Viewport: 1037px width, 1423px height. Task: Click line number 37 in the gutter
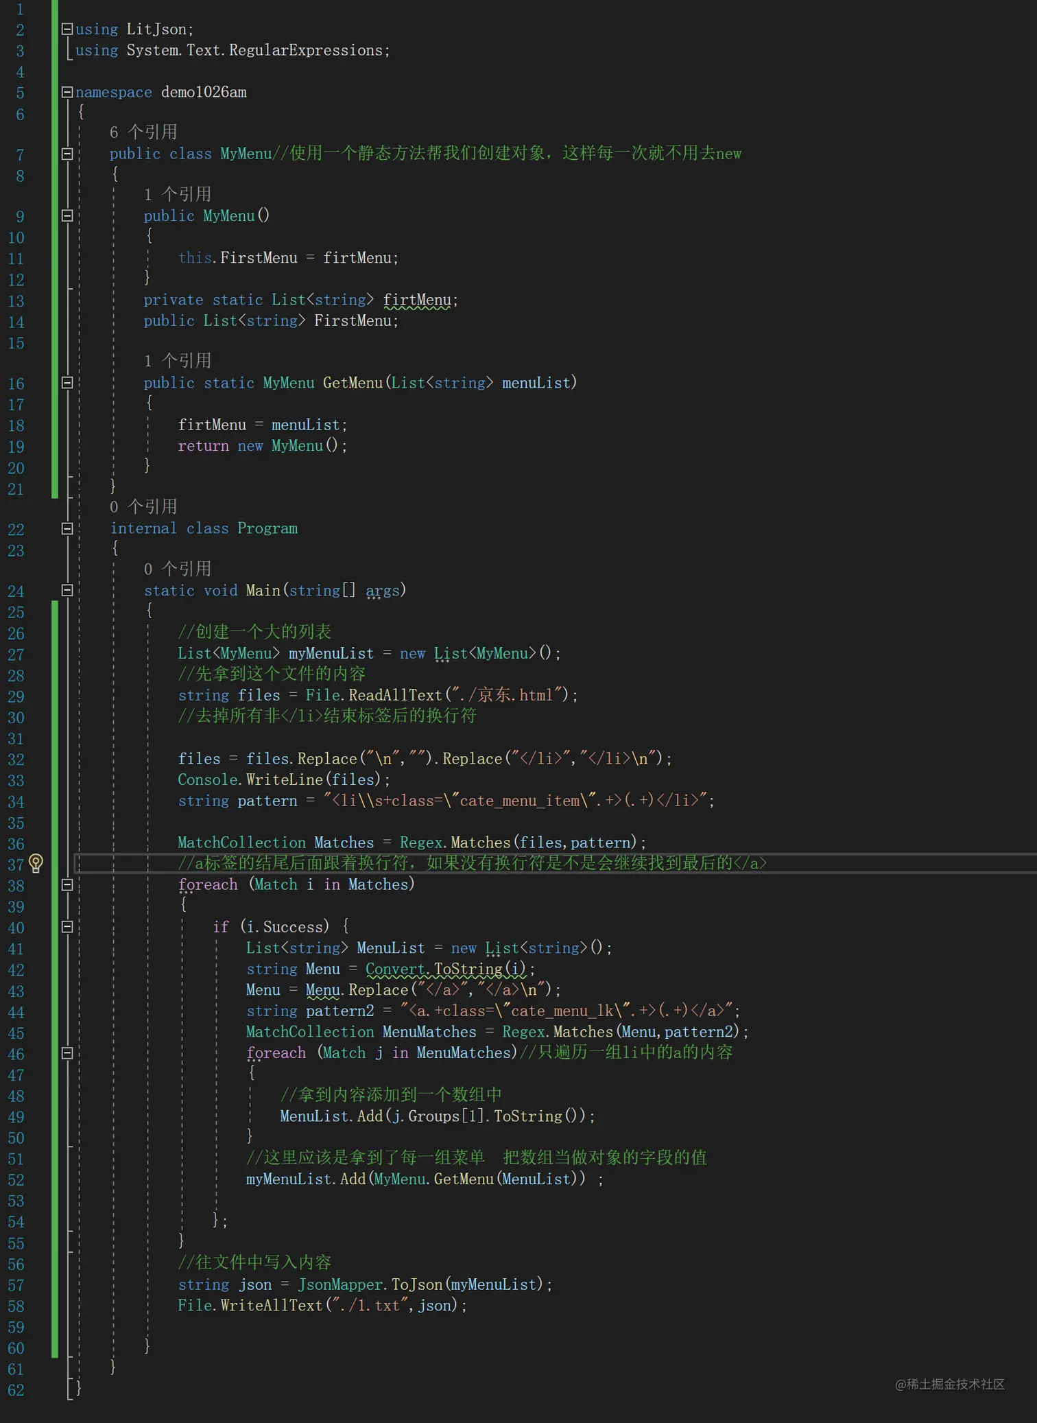(x=16, y=865)
